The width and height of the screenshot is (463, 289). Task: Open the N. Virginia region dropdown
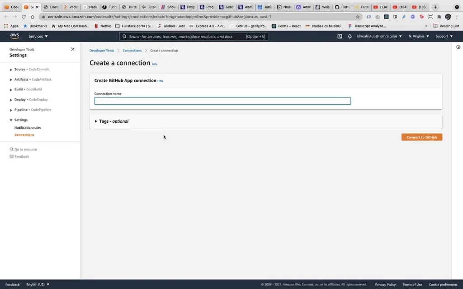point(419,36)
